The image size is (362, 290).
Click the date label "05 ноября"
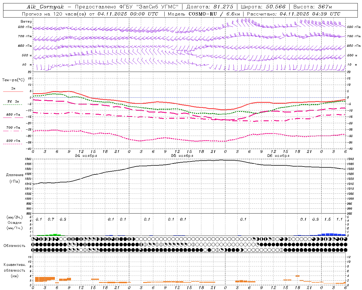182,156
